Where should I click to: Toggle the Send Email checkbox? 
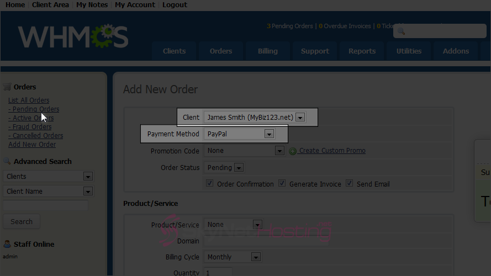point(349,183)
